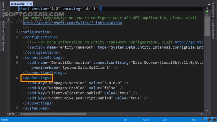
Task: Click the ClientValidationEnabled key line
Action: [x=82, y=93]
